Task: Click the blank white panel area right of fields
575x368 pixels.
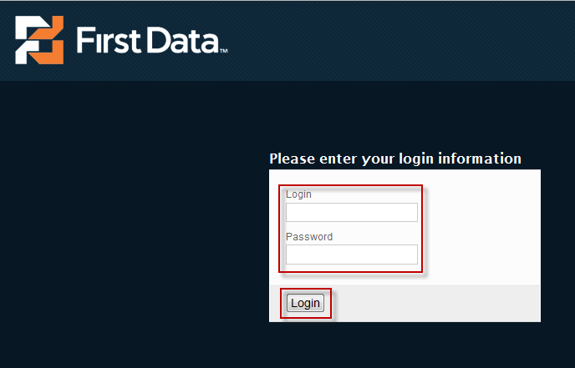Action: 482,227
